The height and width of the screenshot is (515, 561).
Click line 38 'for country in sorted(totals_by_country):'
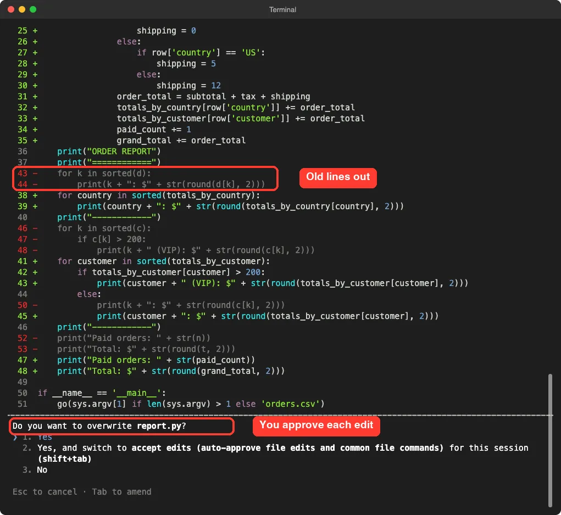pos(158,195)
